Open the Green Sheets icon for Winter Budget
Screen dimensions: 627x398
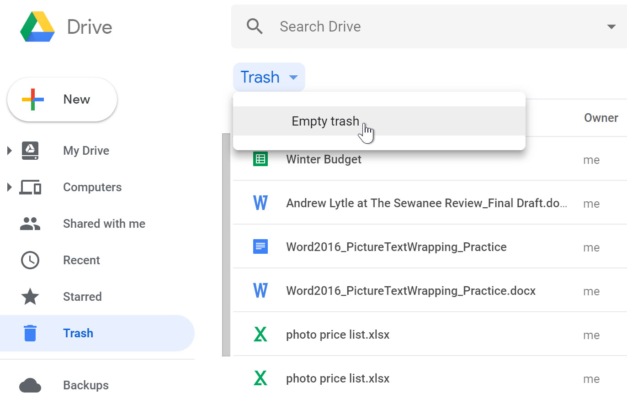pos(260,159)
